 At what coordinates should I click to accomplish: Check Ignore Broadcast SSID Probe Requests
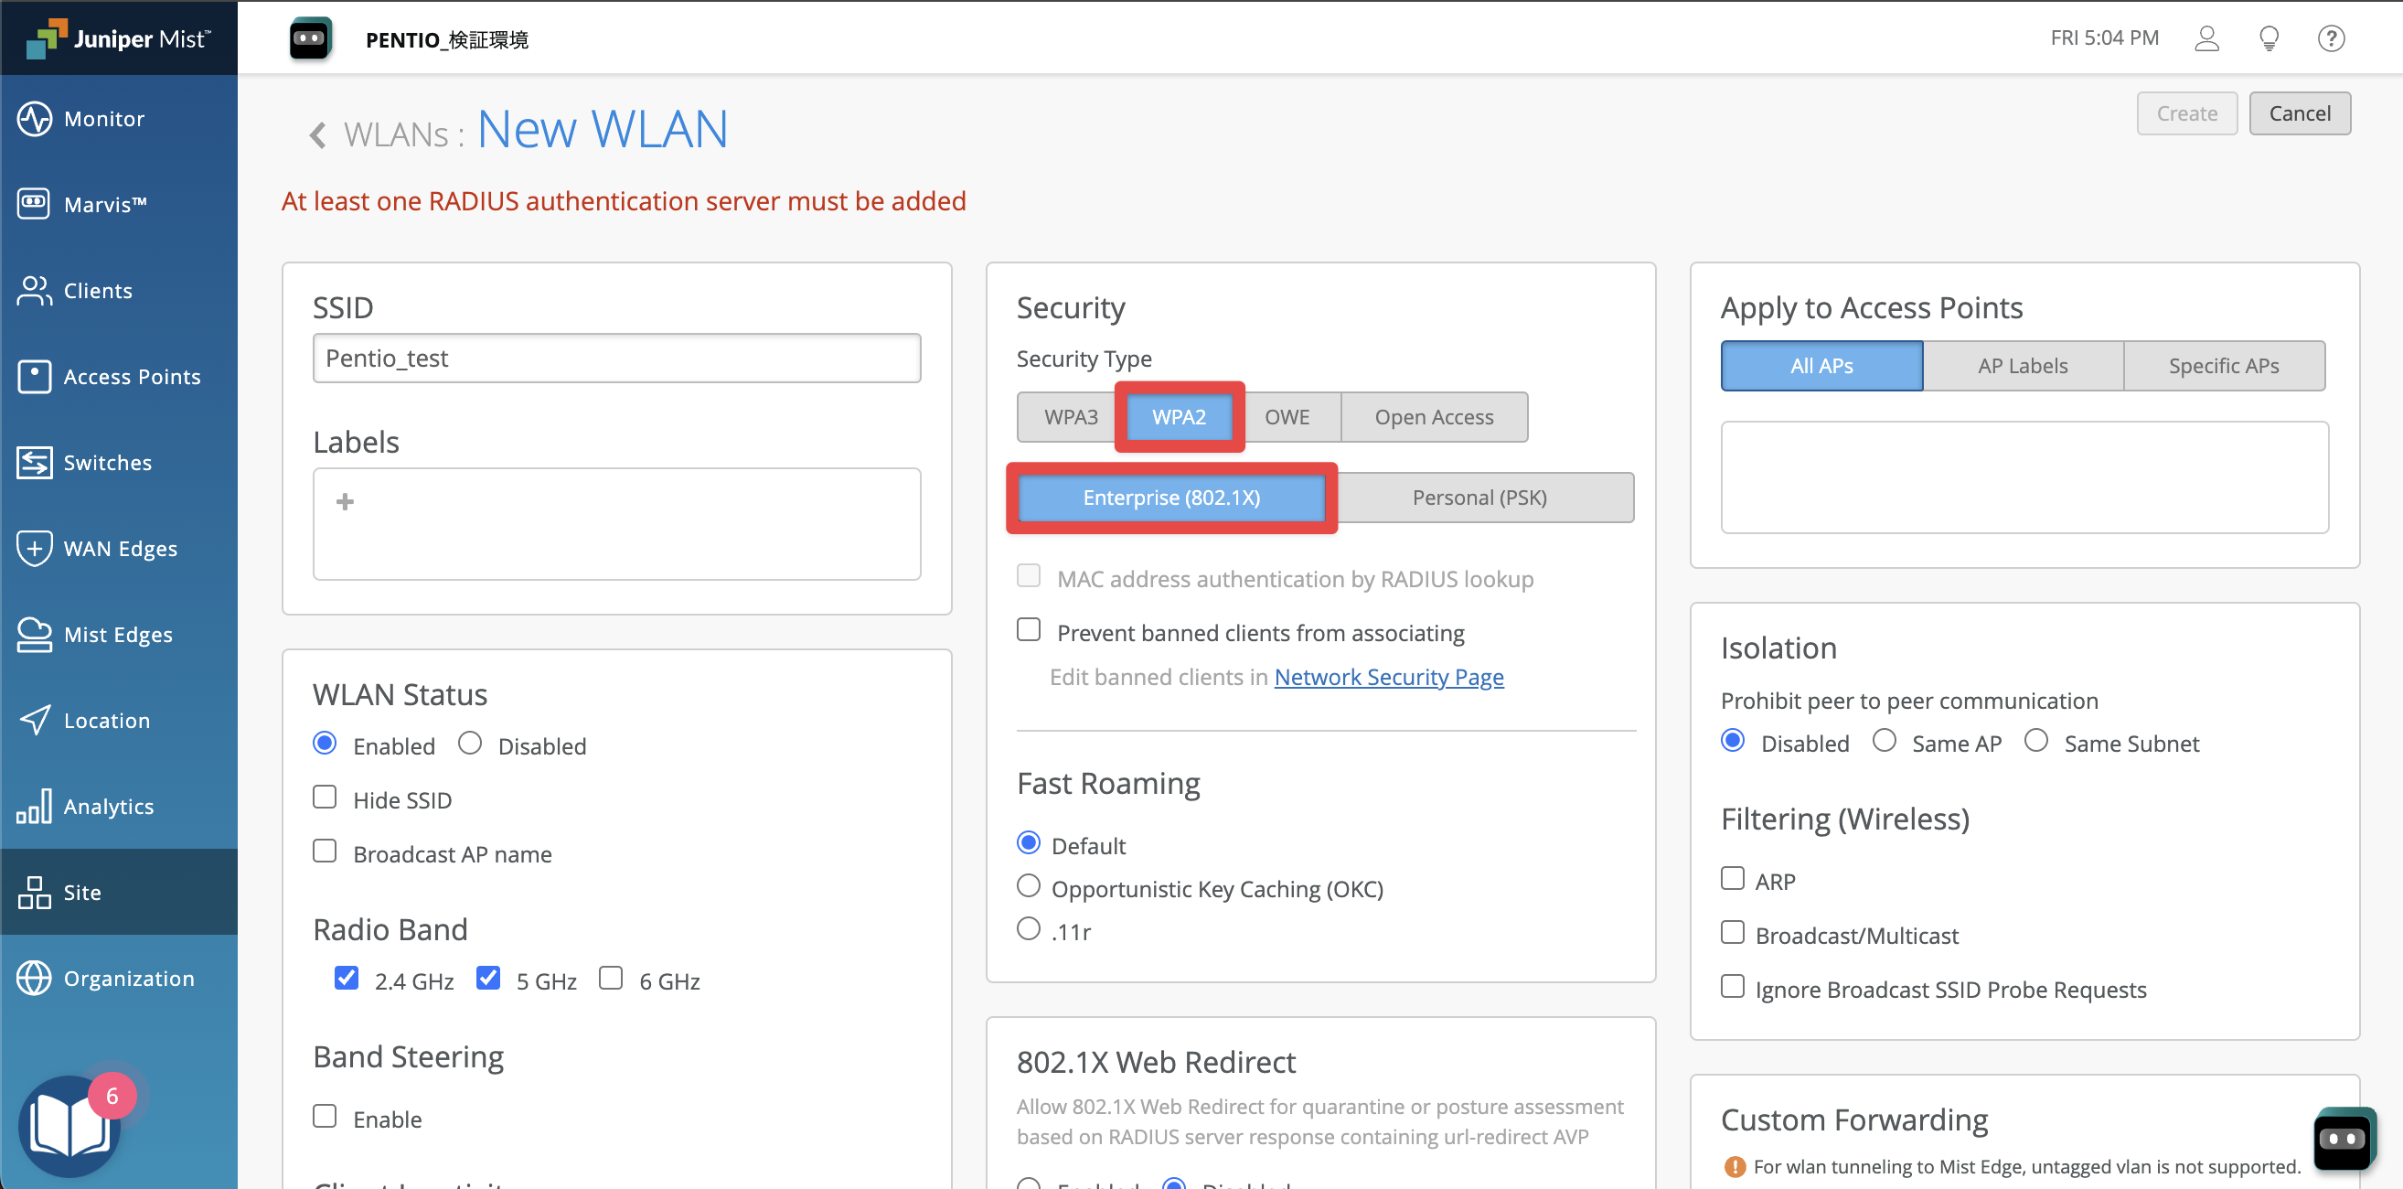pyautogui.click(x=1732, y=987)
